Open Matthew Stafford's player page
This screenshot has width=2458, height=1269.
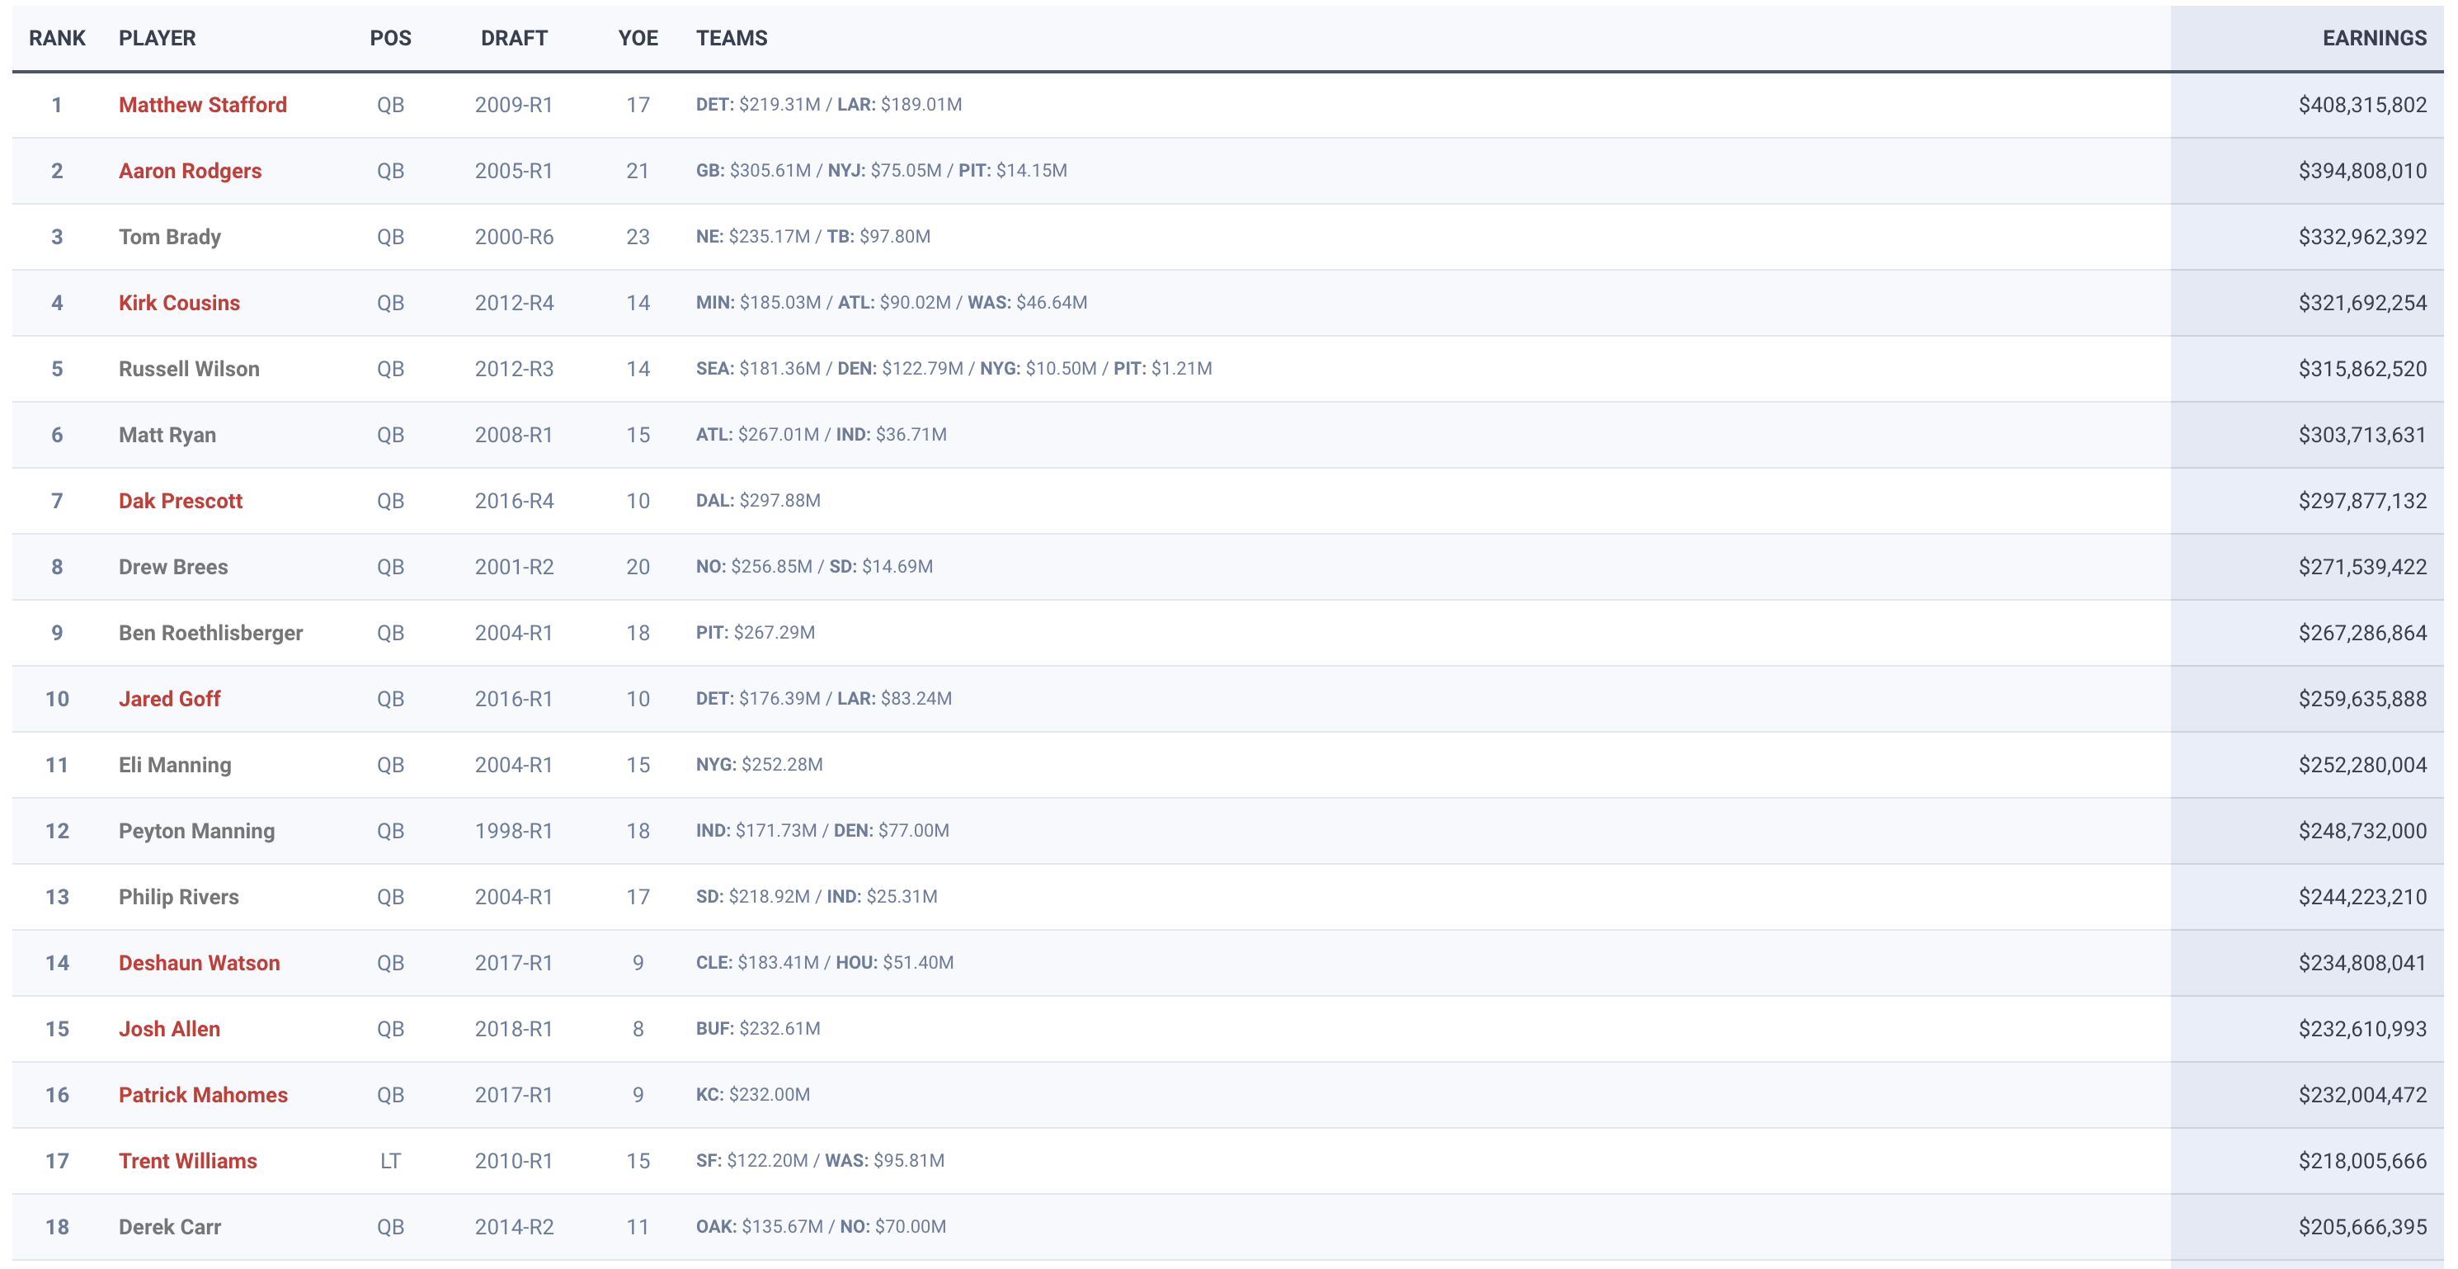(202, 105)
